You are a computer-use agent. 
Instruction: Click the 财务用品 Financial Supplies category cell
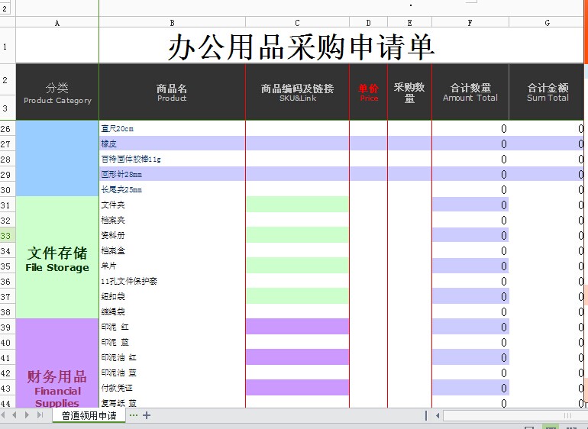click(x=57, y=364)
